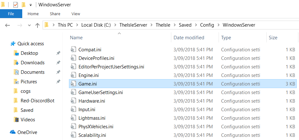299x140 pixels.
Task: Click Config in the address bar path
Action: [x=207, y=25]
